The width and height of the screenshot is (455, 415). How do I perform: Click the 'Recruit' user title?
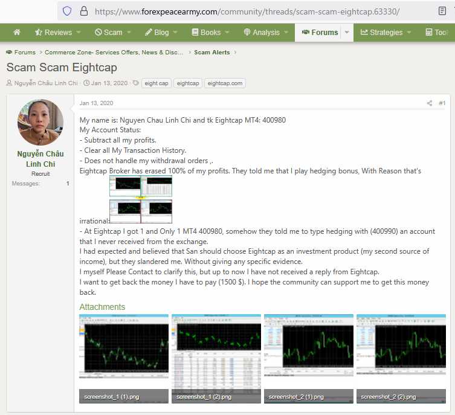click(x=40, y=174)
